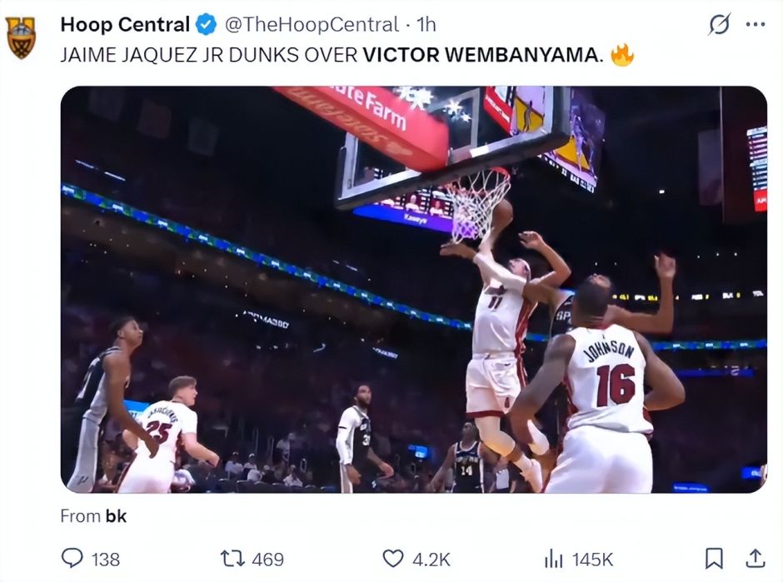Open the Hoop Central display name link

pos(125,25)
